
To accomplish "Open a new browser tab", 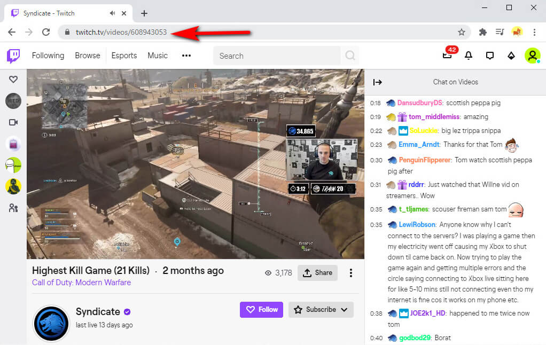I will pos(144,13).
